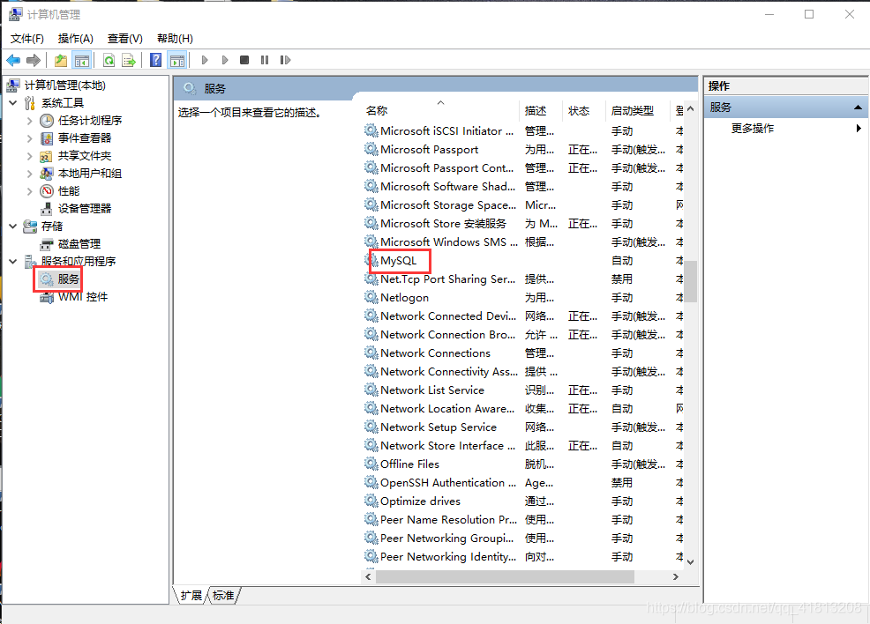Toggle the Show/Hide Action Pane icon
The height and width of the screenshot is (624, 870).
pos(177,60)
